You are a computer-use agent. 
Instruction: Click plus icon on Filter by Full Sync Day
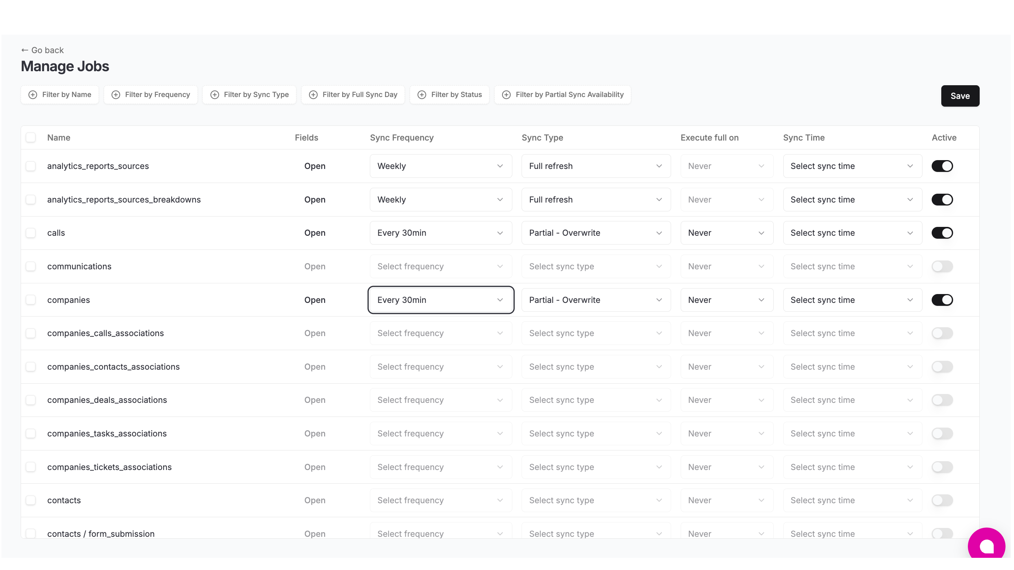(x=313, y=95)
